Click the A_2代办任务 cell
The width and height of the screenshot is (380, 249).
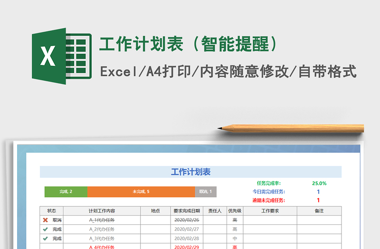tap(102, 229)
